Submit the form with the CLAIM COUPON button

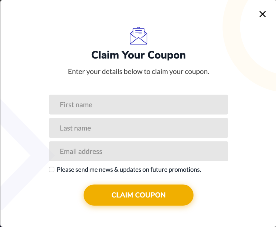click(x=139, y=195)
